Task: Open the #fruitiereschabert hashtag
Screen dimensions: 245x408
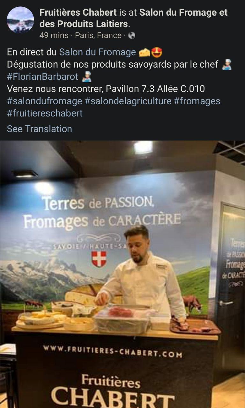Action: click(45, 113)
